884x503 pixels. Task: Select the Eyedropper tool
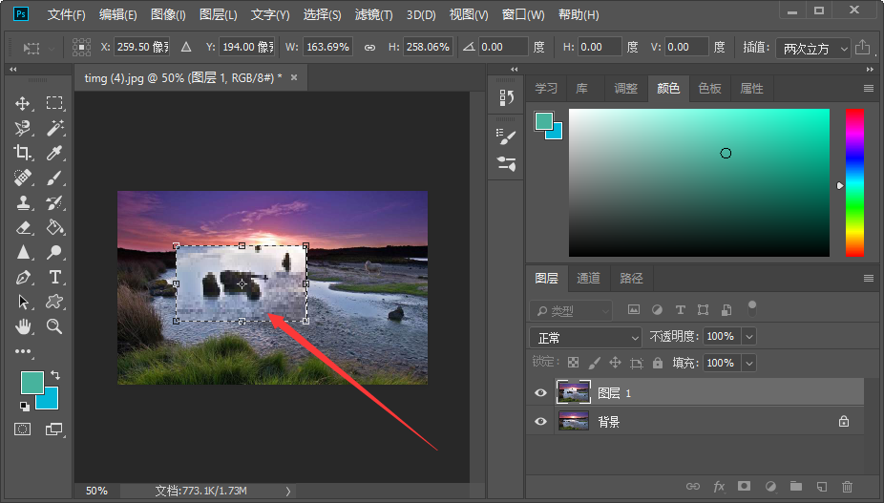point(55,153)
